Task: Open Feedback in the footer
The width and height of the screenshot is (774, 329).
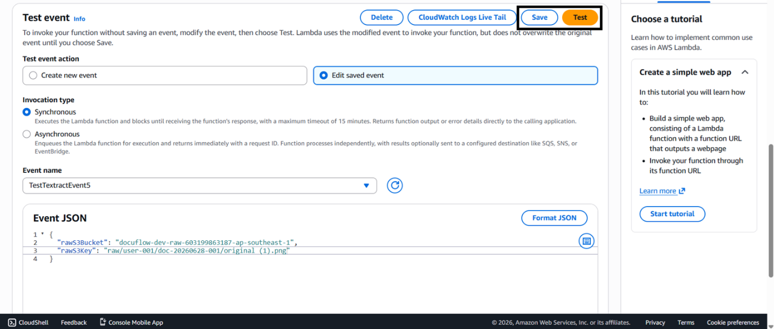Action: [74, 322]
